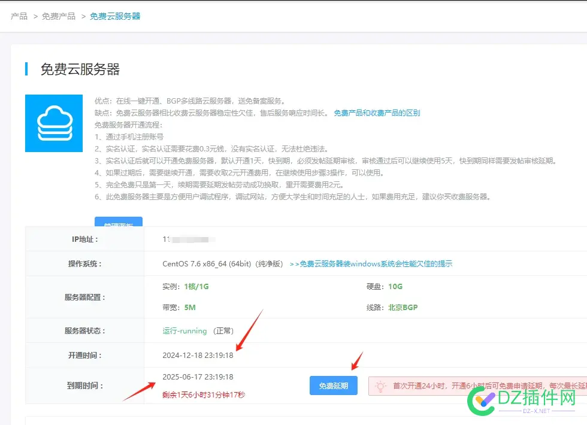This screenshot has width=587, height=425.
Task: Click the 免费延期 blue button
Action: click(x=333, y=385)
